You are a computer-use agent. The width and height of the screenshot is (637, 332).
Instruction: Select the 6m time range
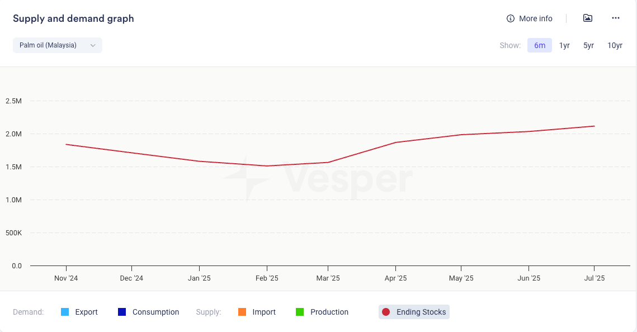pos(540,45)
